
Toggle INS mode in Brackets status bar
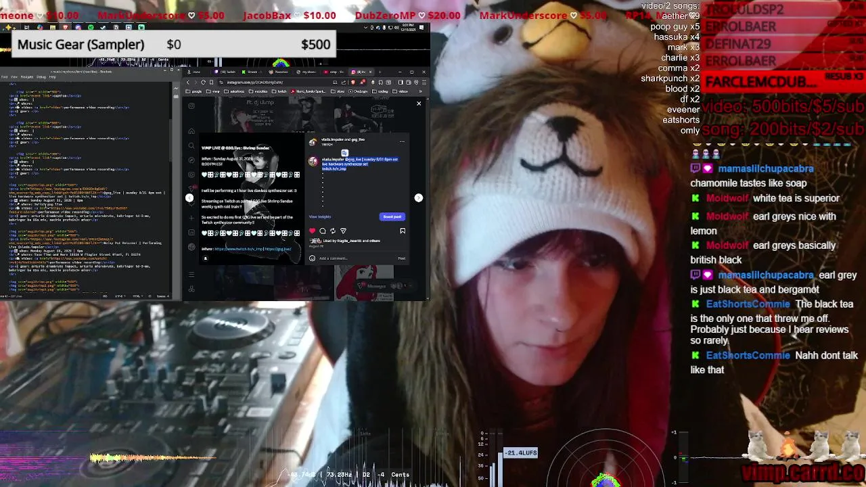(x=105, y=296)
